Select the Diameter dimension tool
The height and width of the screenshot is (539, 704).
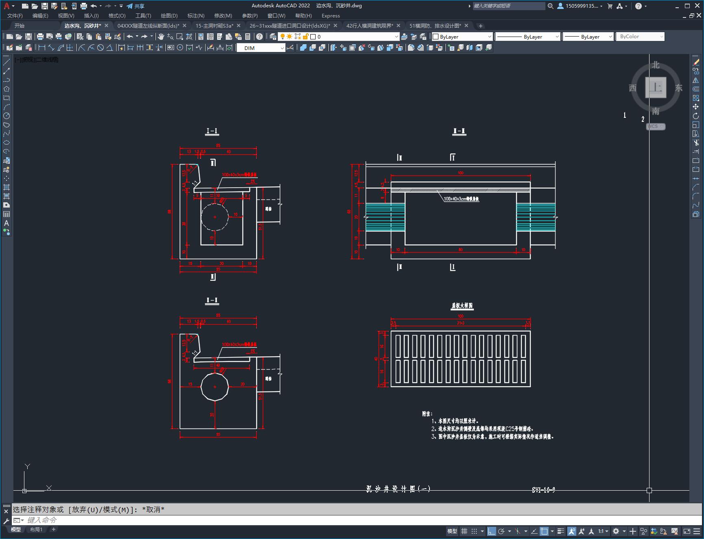coord(100,48)
